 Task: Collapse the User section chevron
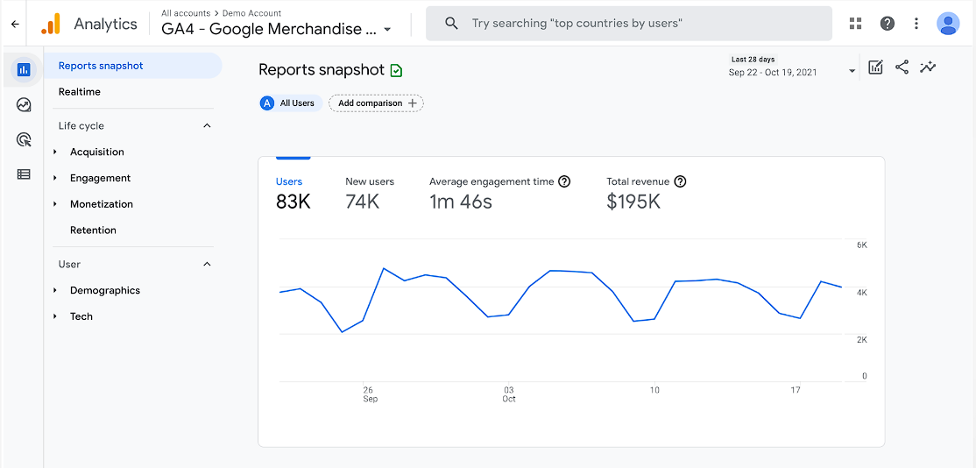208,264
